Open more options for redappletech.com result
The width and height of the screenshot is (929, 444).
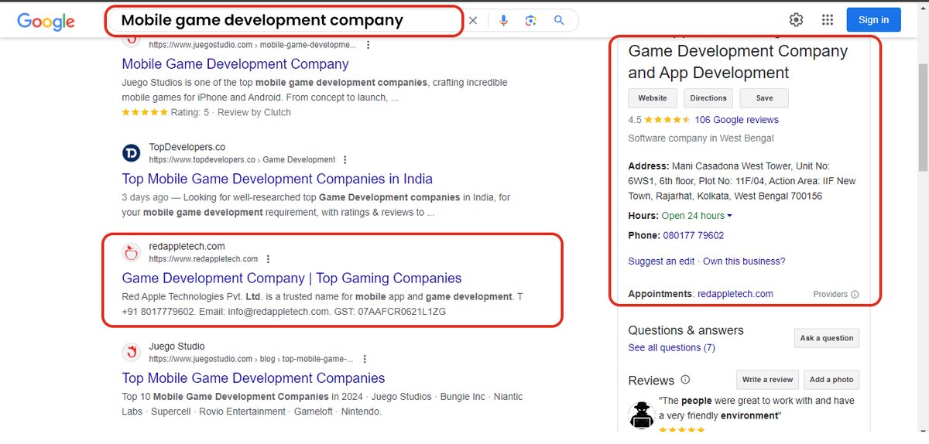268,259
